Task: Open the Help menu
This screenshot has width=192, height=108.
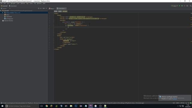Action: (x=44, y=3)
